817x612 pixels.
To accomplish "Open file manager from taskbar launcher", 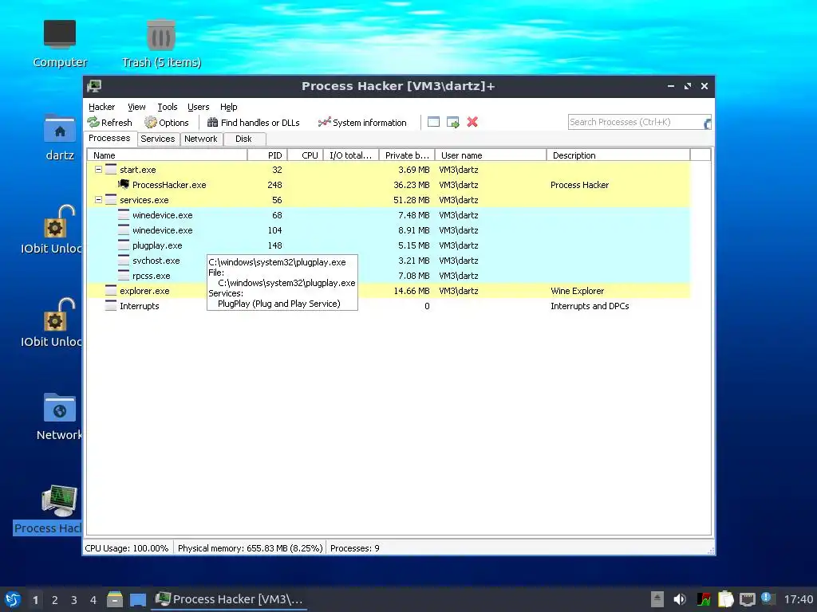I will (115, 599).
